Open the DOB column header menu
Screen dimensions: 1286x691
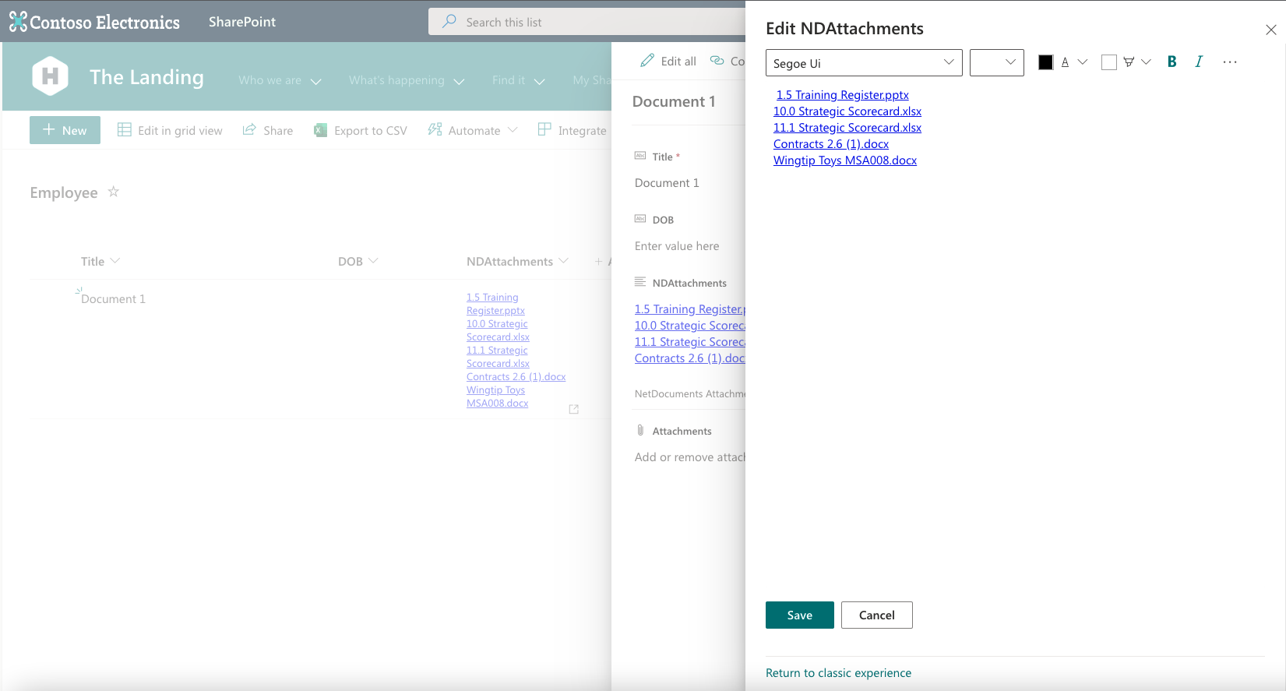358,261
